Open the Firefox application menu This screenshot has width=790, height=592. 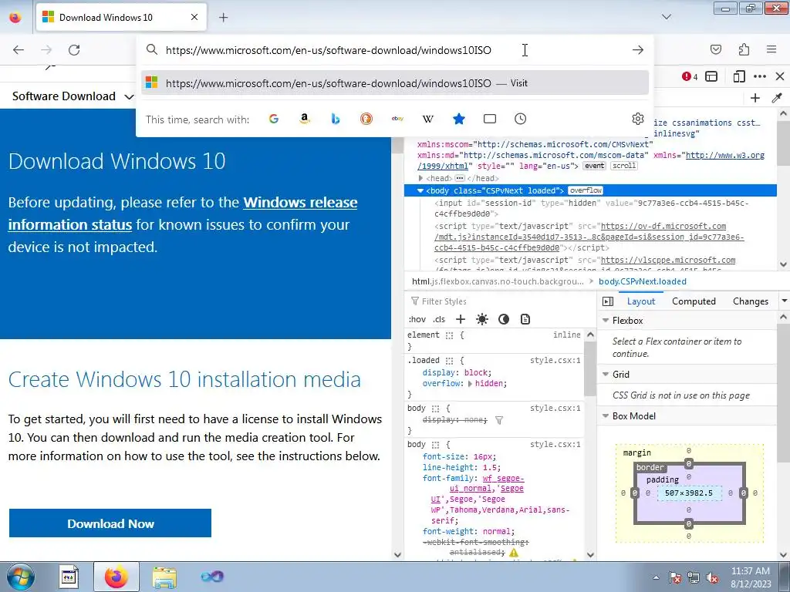(771, 49)
